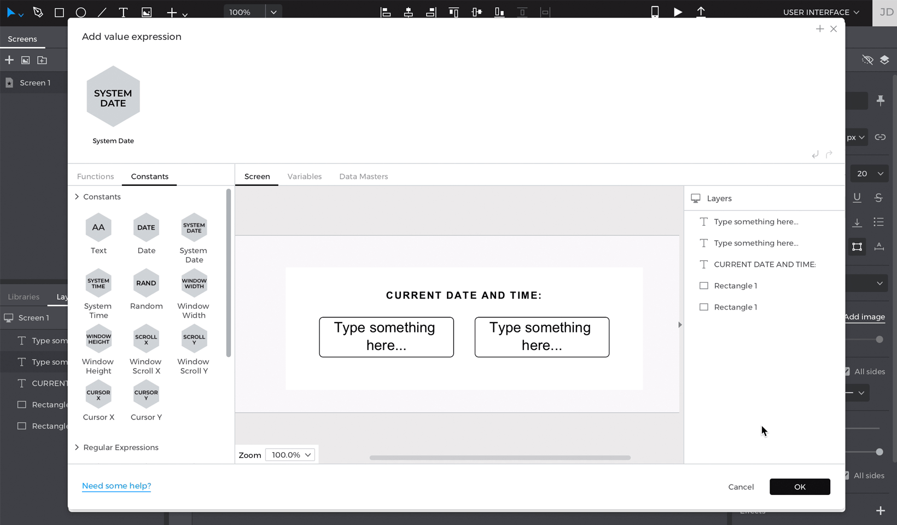Toggle underline text formatting

point(857,197)
